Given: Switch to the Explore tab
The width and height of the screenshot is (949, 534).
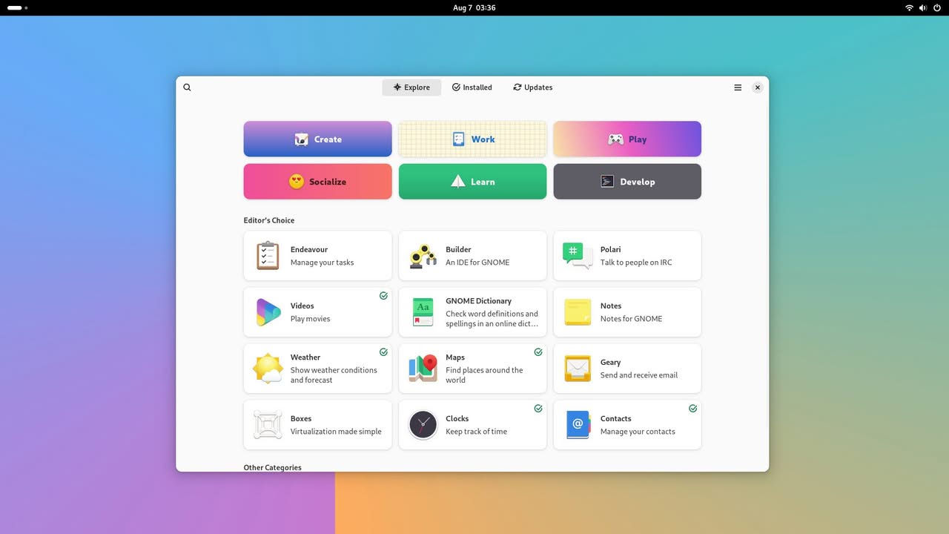Looking at the screenshot, I should pyautogui.click(x=411, y=88).
